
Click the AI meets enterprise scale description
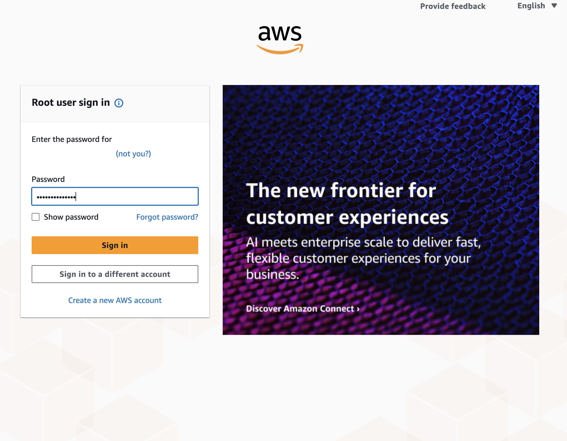(363, 258)
